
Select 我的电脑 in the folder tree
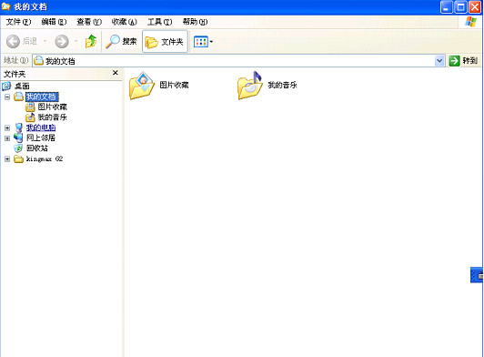(41, 127)
